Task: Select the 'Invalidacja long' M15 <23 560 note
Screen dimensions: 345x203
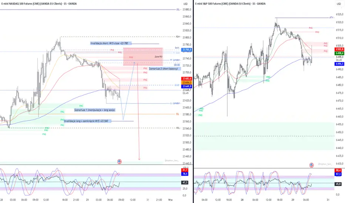Action: click(88, 121)
